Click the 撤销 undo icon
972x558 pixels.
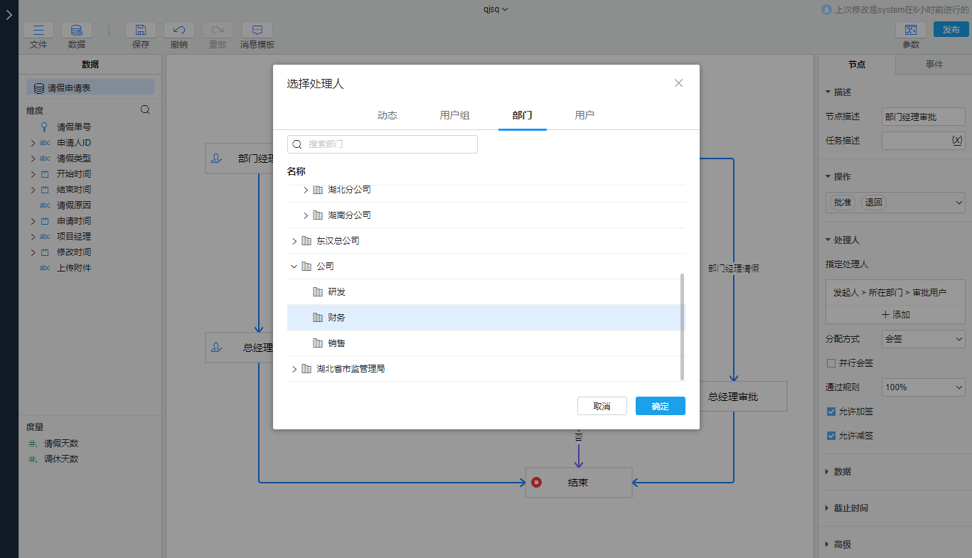pos(179,31)
